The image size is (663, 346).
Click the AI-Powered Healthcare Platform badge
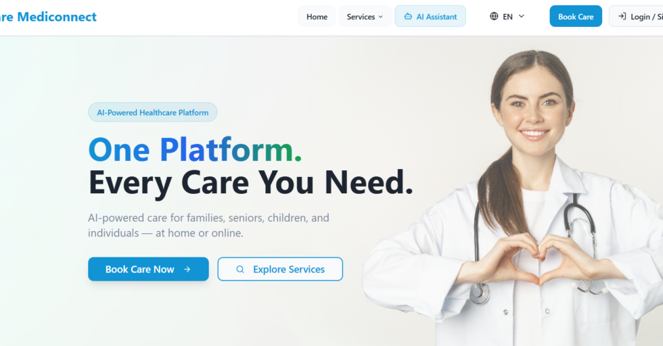click(x=153, y=112)
